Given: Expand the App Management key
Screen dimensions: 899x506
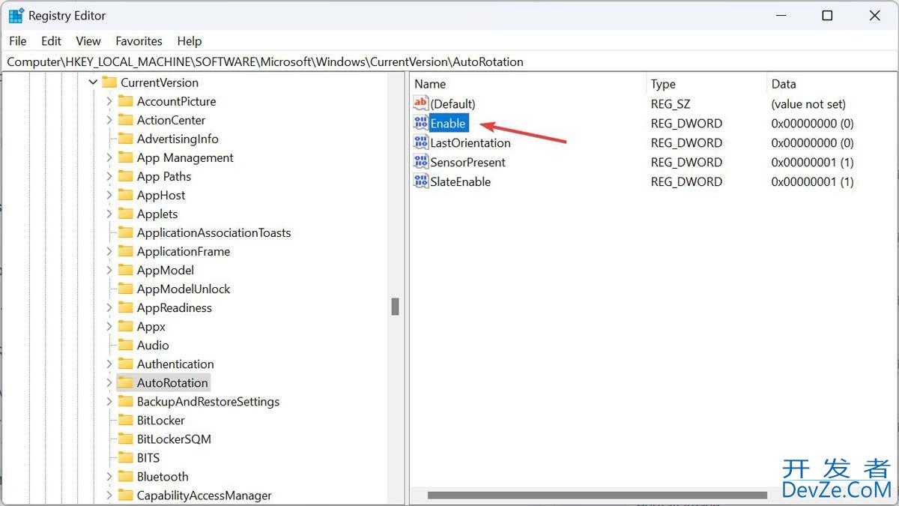Looking at the screenshot, I should click(x=109, y=157).
